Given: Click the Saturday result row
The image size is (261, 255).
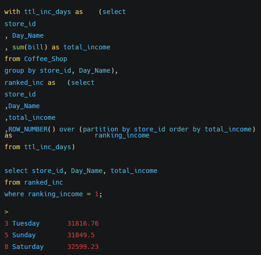Looking at the screenshot, I should click(x=52, y=247).
